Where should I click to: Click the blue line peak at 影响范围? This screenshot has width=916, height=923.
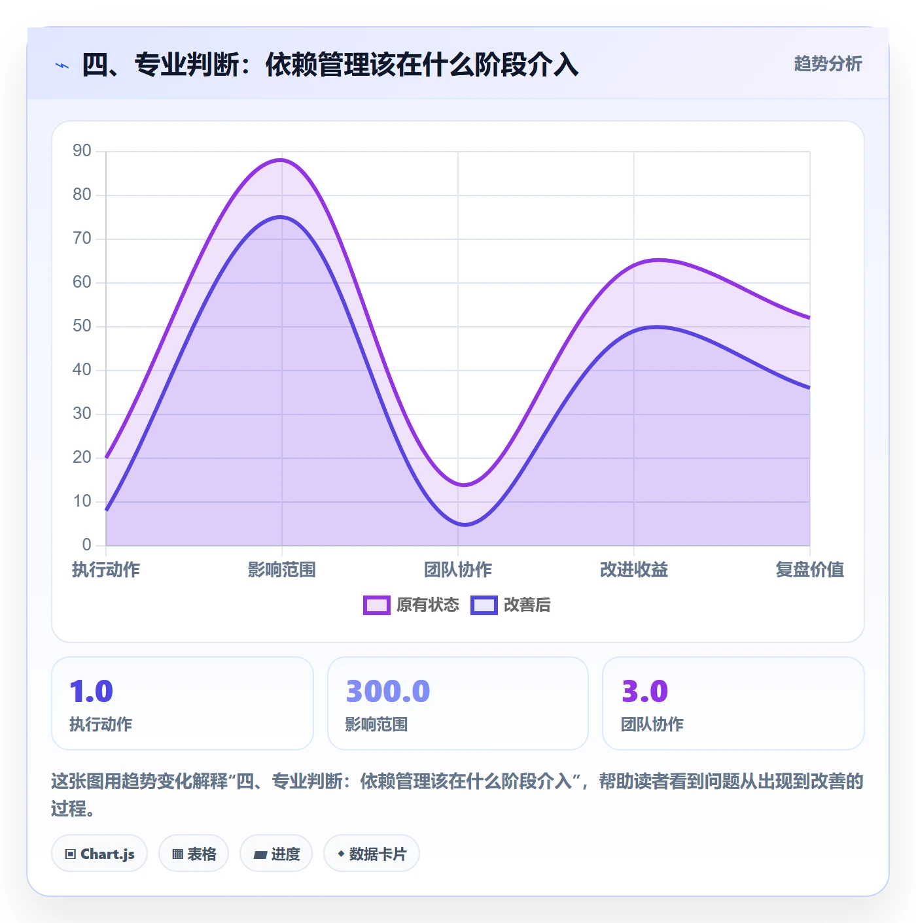pyautogui.click(x=282, y=216)
